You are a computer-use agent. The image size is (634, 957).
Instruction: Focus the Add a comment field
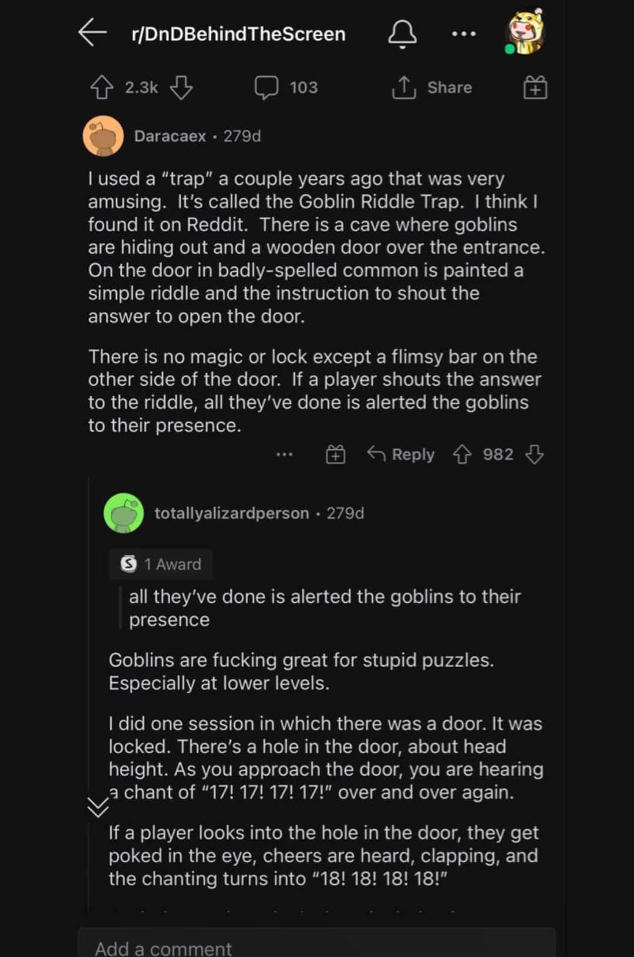click(317, 946)
